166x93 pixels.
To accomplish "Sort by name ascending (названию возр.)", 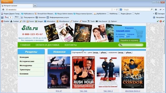I will (121, 52).
